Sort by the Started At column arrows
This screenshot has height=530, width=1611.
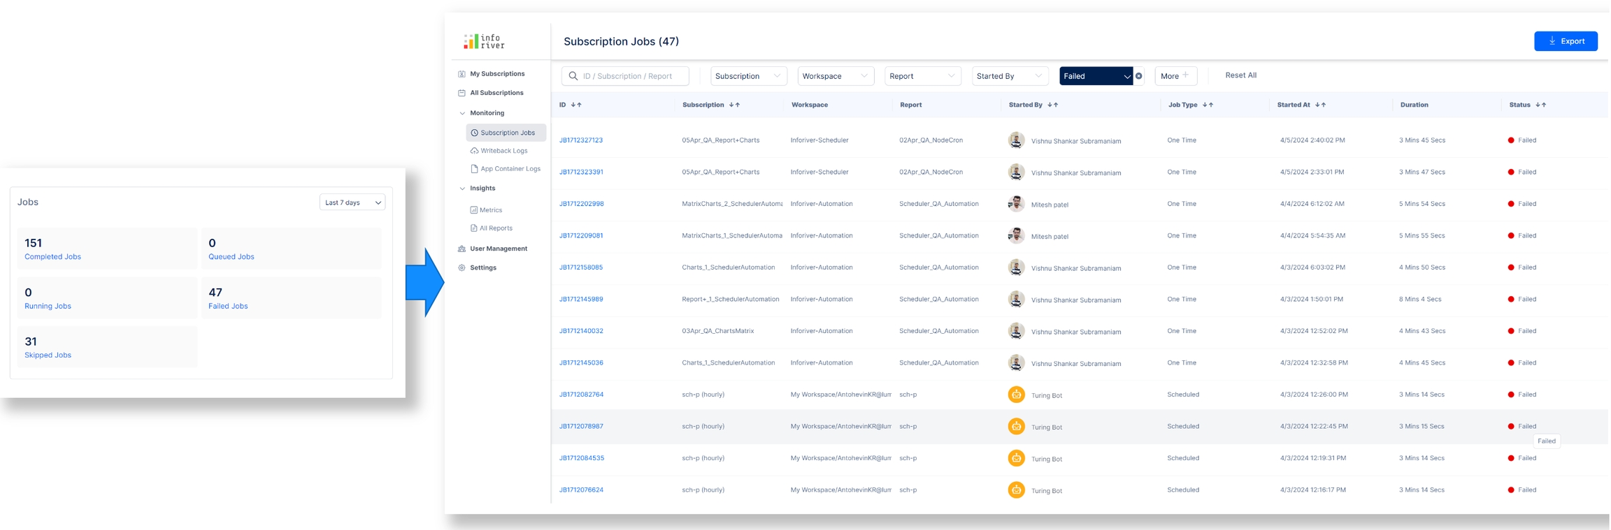click(1320, 105)
